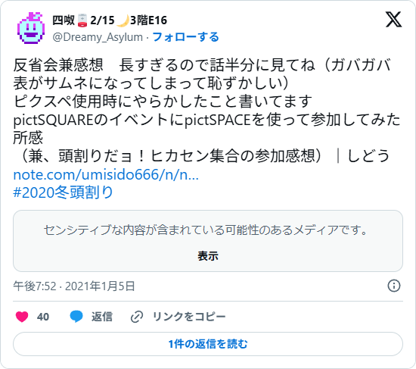Open the #2020冬頭割り hashtag

coord(63,192)
